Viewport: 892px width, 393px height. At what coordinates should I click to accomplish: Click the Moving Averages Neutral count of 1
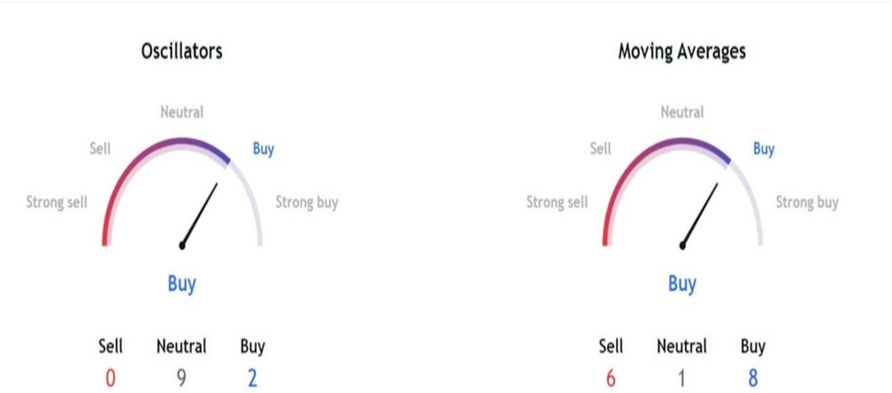tap(681, 377)
